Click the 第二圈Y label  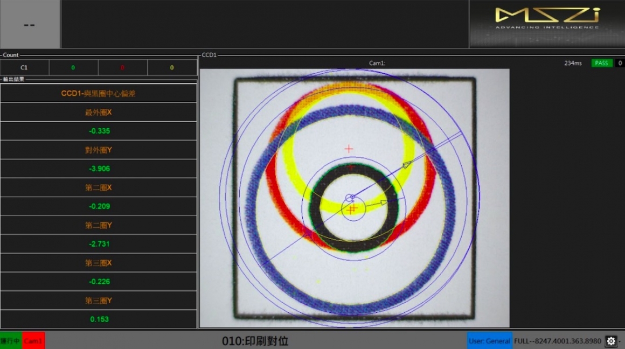[x=99, y=226]
